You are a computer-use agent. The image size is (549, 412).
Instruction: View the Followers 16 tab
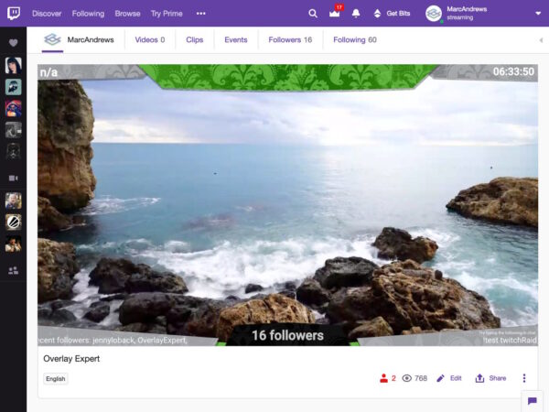click(290, 40)
